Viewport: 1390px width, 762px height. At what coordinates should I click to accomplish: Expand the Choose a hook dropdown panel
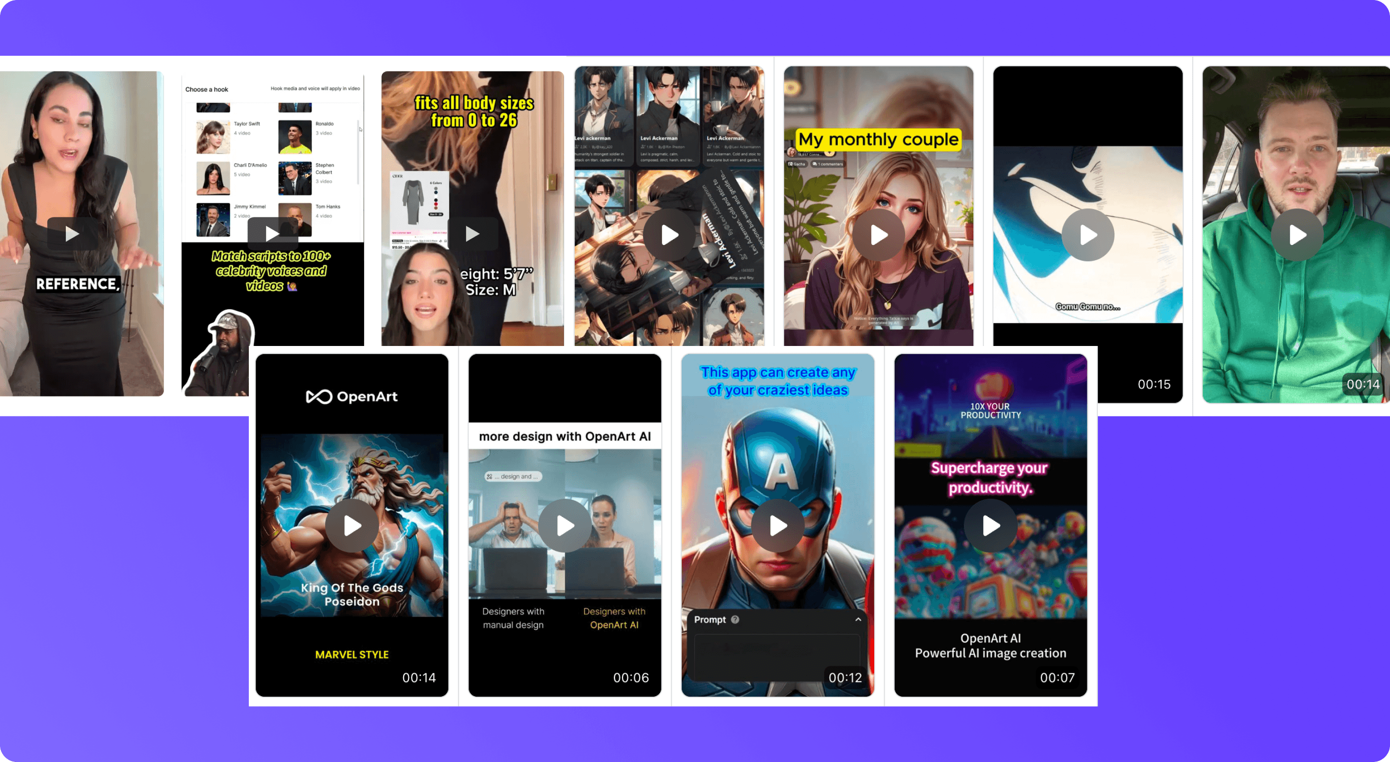(207, 88)
